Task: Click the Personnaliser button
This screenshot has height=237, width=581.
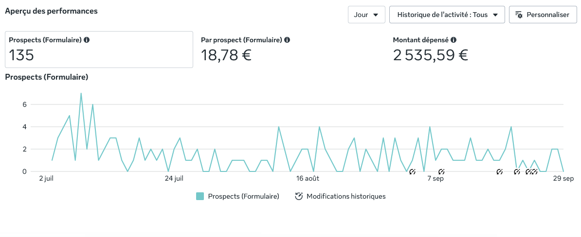Action: click(543, 15)
